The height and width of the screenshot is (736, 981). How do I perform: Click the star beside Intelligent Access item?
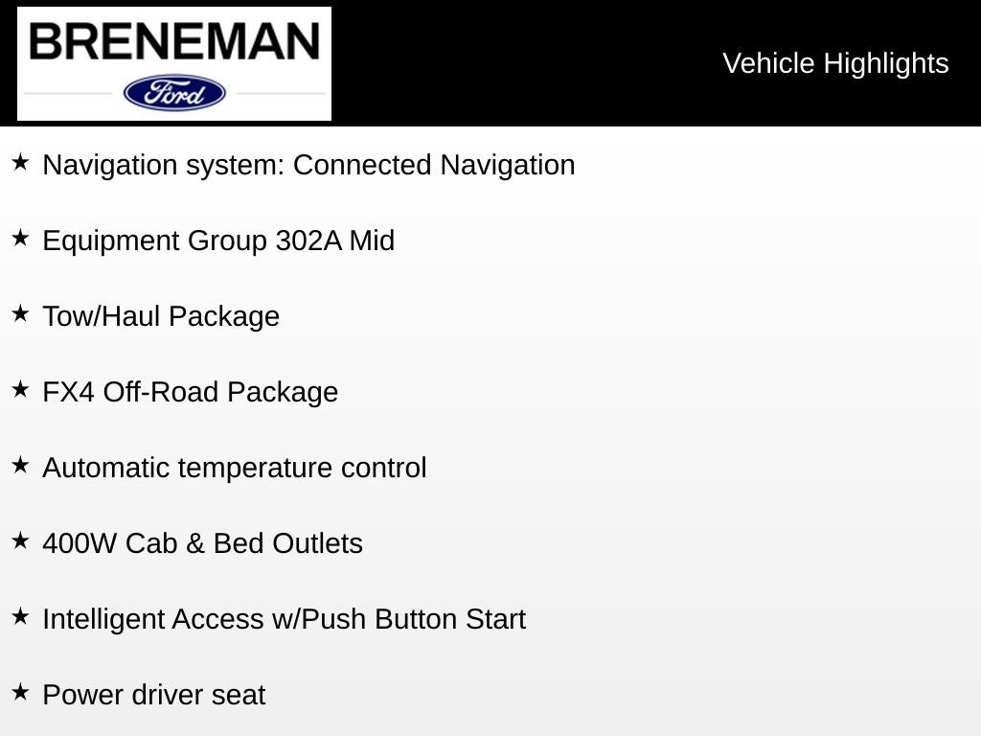20,617
